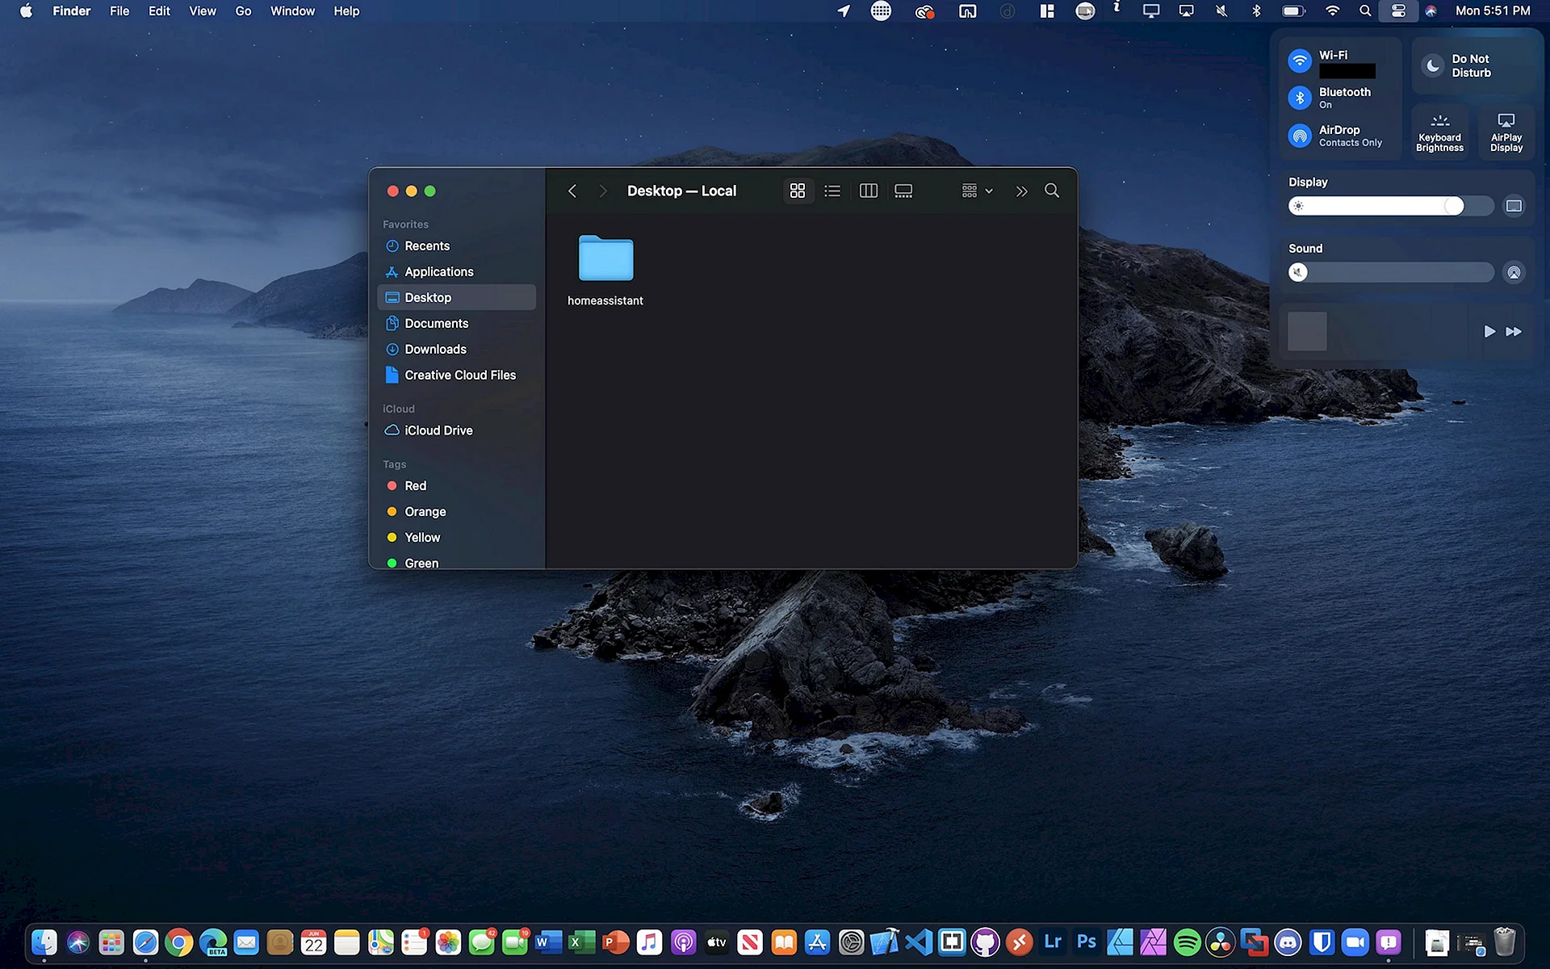This screenshot has height=969, width=1550.
Task: Expand iCloud Drive in sidebar
Action: (x=438, y=430)
